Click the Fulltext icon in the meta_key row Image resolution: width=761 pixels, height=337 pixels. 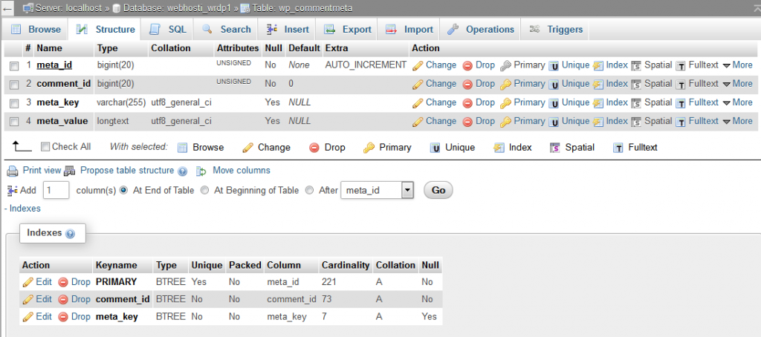pyautogui.click(x=680, y=103)
